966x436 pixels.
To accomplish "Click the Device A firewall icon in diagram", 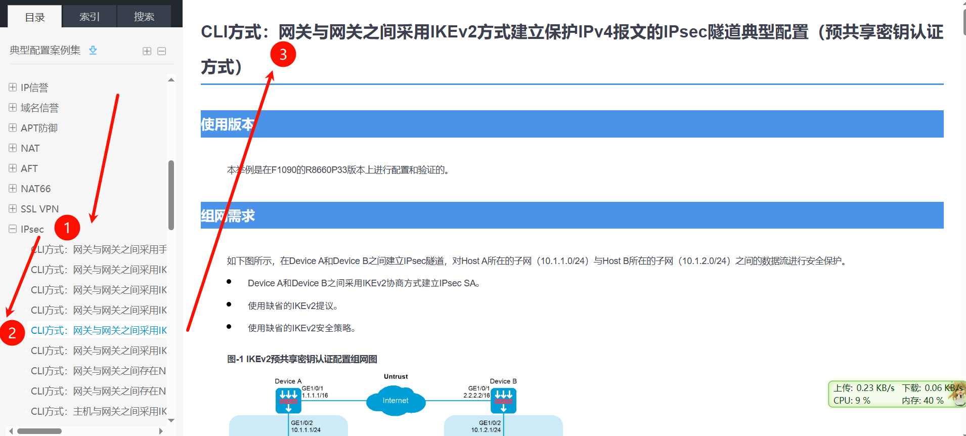I will tap(288, 400).
